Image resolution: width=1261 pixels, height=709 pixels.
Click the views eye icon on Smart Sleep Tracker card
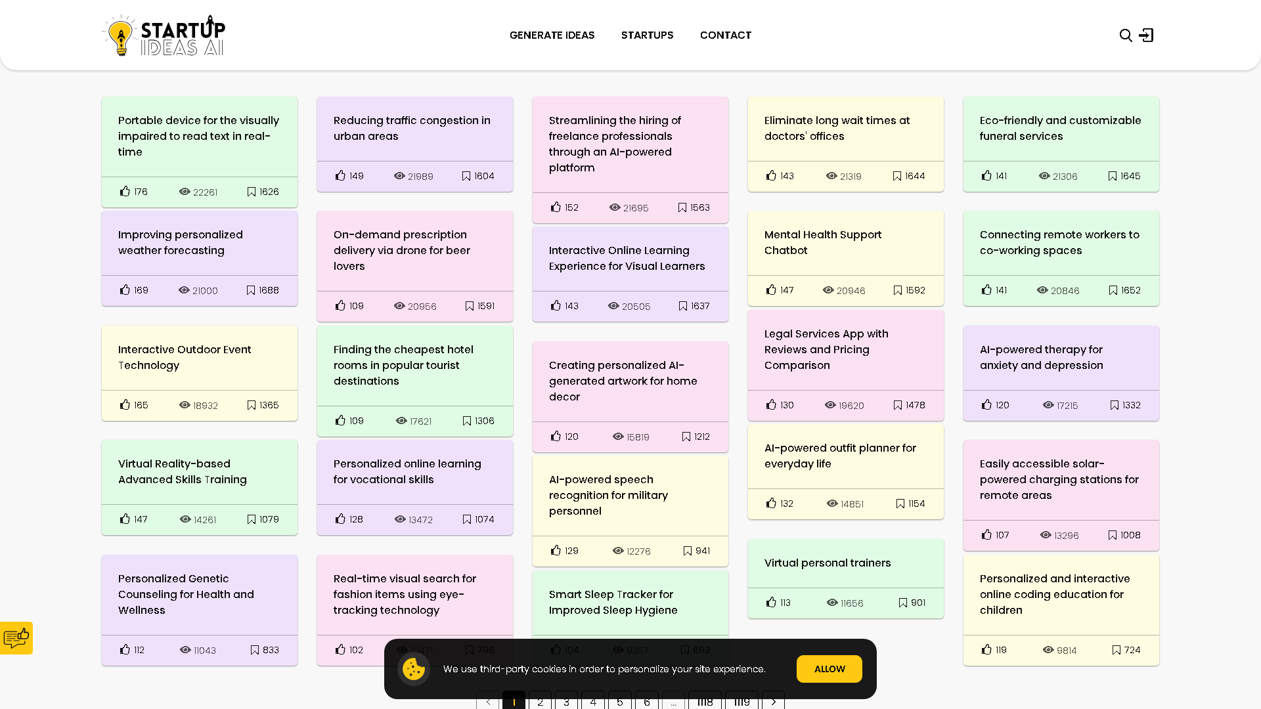coord(617,650)
